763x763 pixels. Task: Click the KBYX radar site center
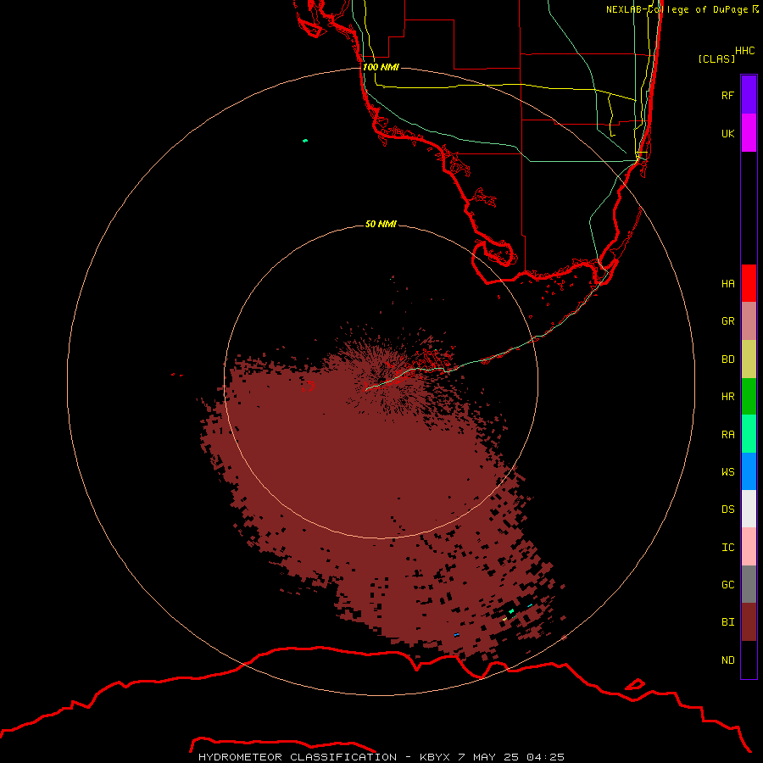tap(381, 380)
